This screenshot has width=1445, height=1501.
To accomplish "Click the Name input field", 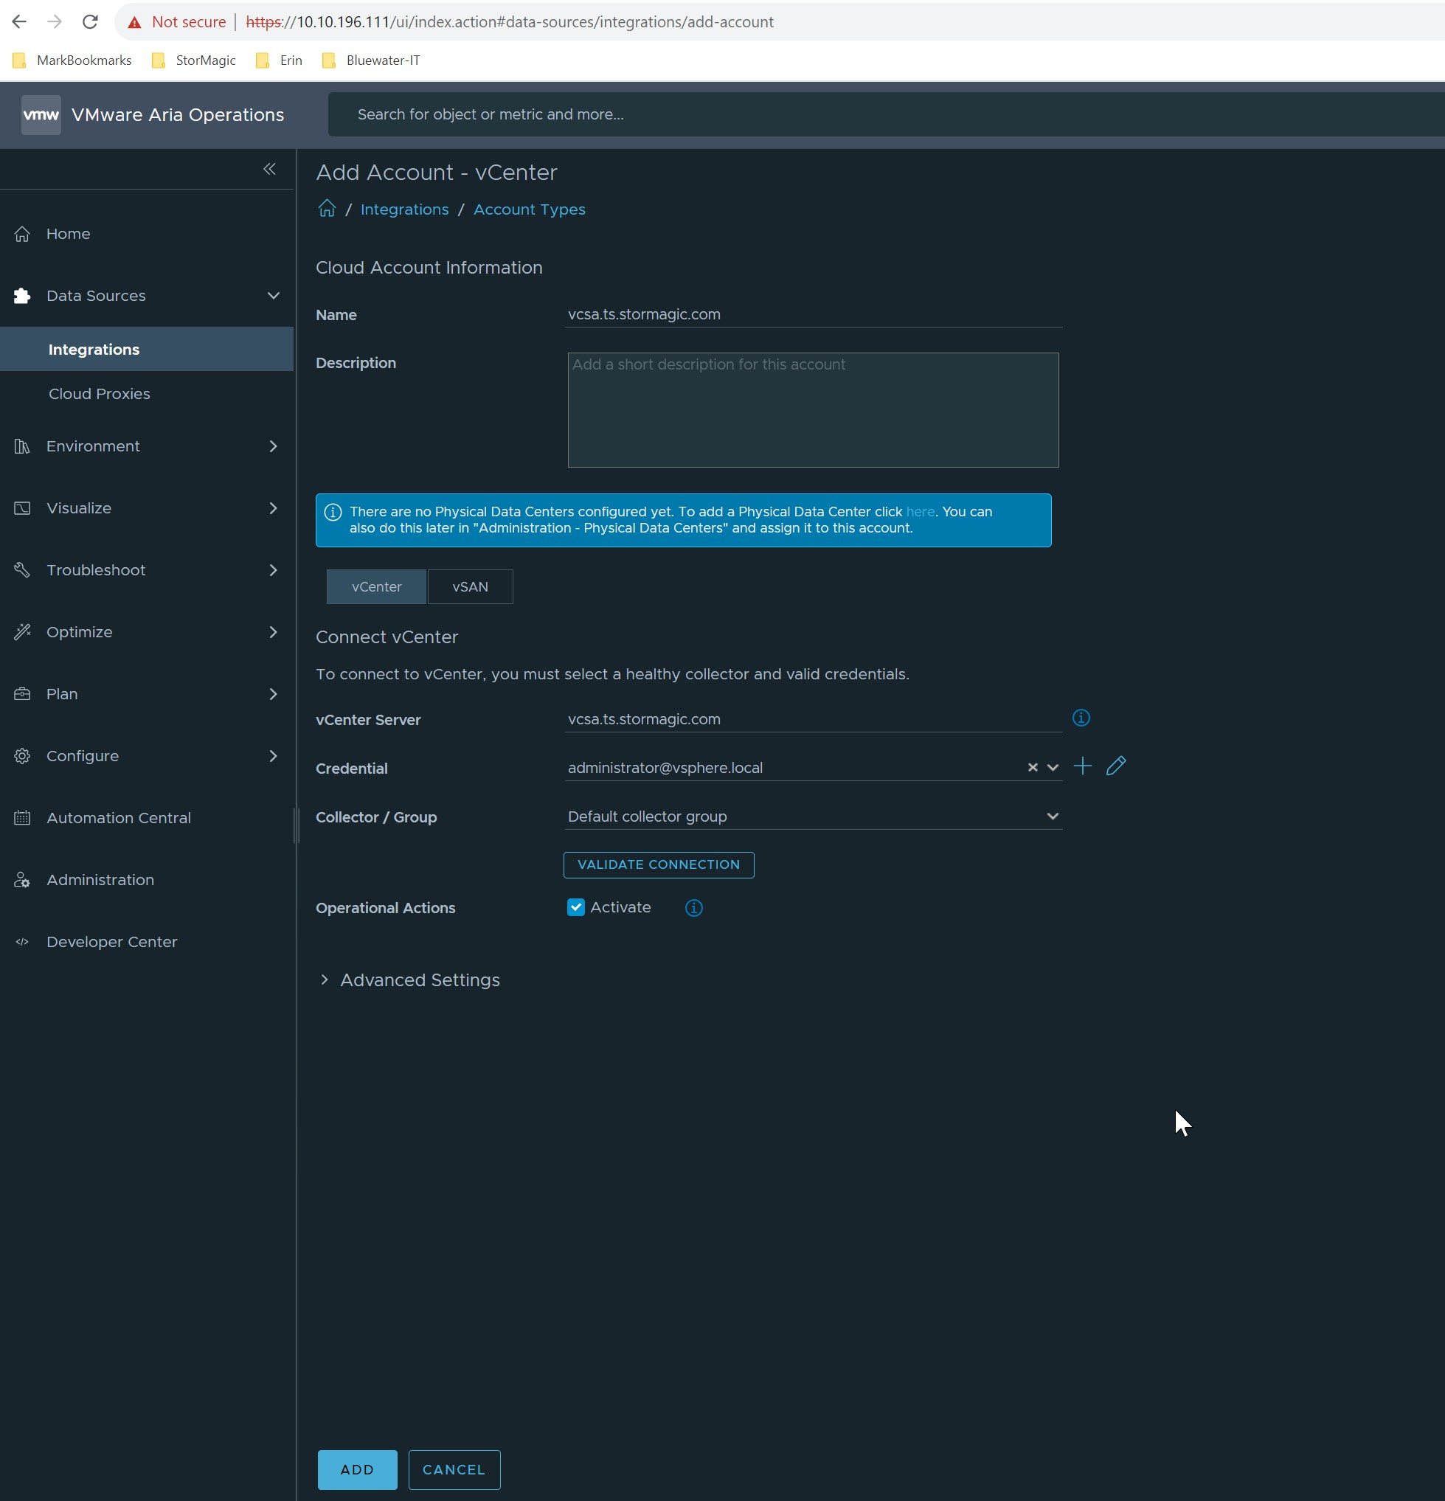I will tap(814, 314).
